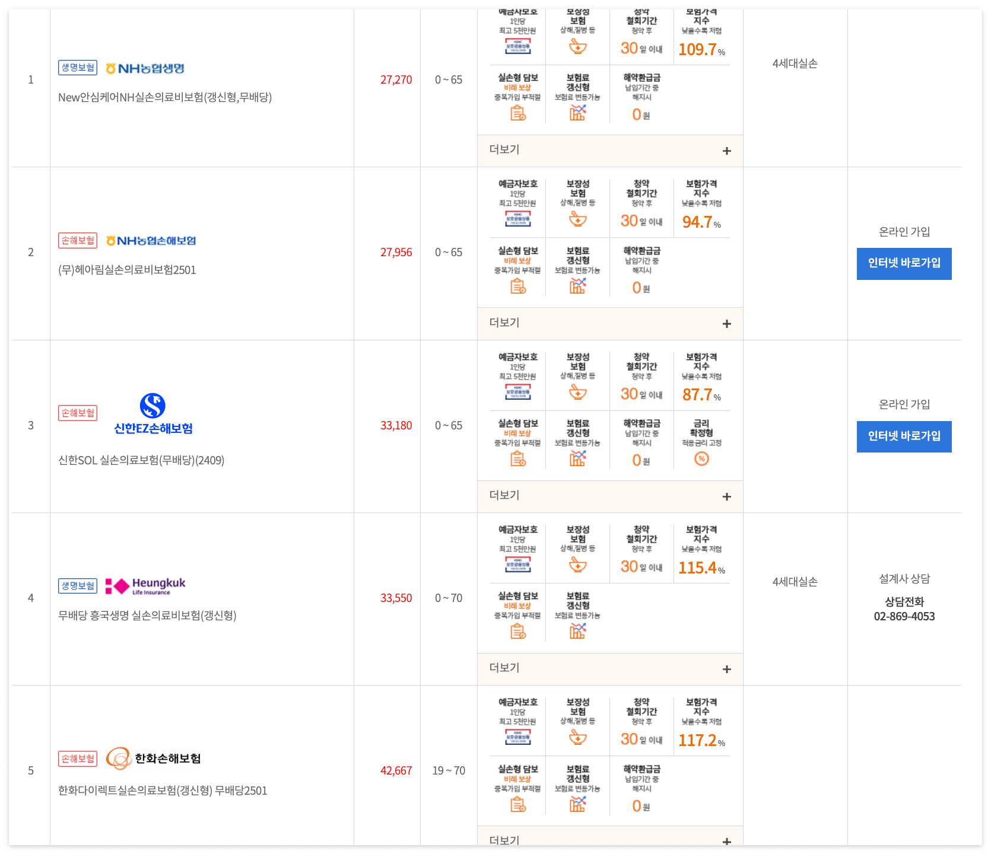
Task: Click the 4세대실손 label in row 1
Action: (x=795, y=63)
